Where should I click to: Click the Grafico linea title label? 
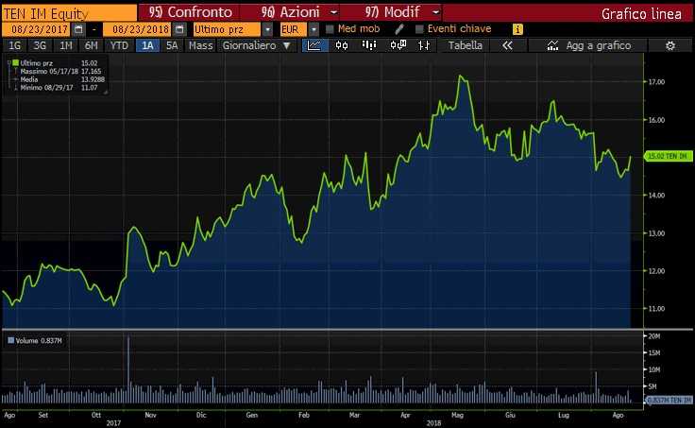pyautogui.click(x=641, y=14)
